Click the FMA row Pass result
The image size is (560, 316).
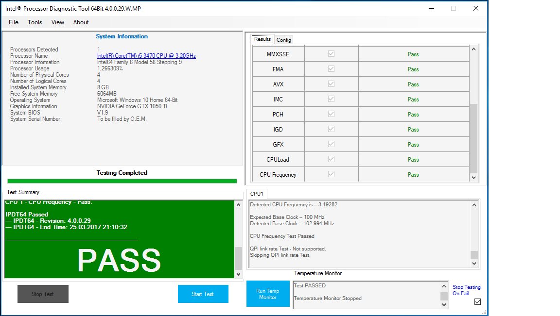coord(413,69)
